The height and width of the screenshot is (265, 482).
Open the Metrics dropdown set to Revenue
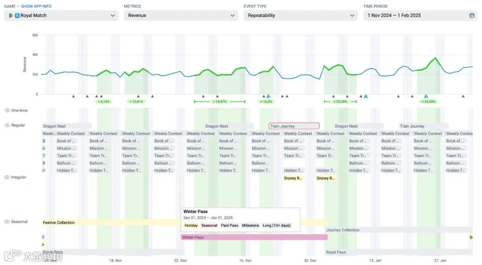(181, 15)
